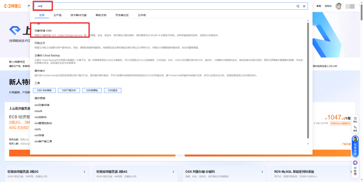Click the 猜你想搜 section heading
The width and height of the screenshot is (363, 182).
pyautogui.click(x=40, y=98)
